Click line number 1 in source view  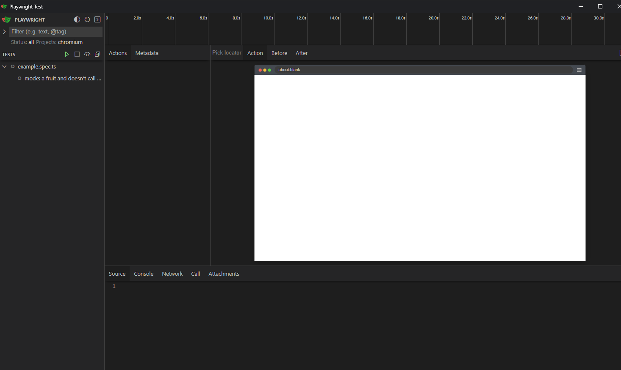114,286
